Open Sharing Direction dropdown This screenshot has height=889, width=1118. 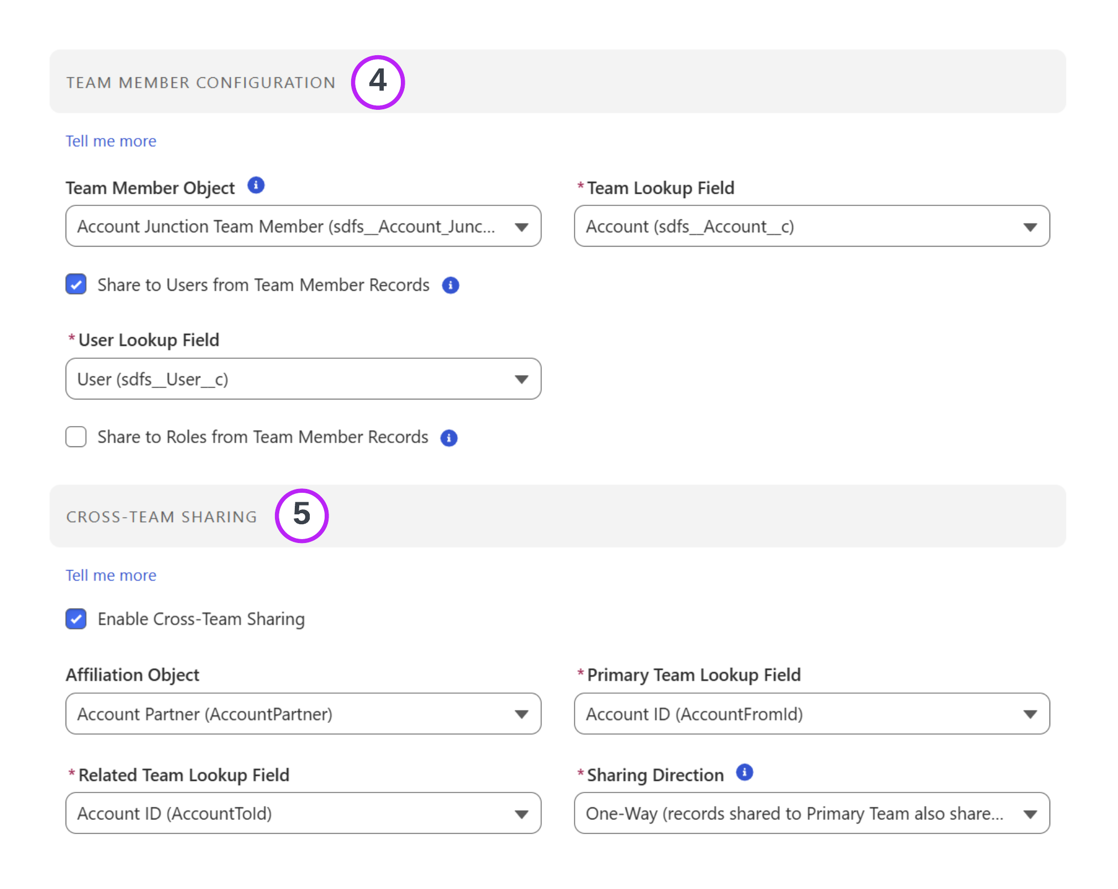812,813
